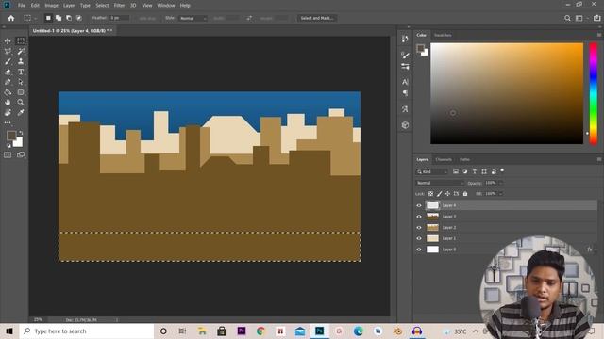Screen dimensions: 604x339
Task: Select the Zoom tool
Action: [21, 103]
